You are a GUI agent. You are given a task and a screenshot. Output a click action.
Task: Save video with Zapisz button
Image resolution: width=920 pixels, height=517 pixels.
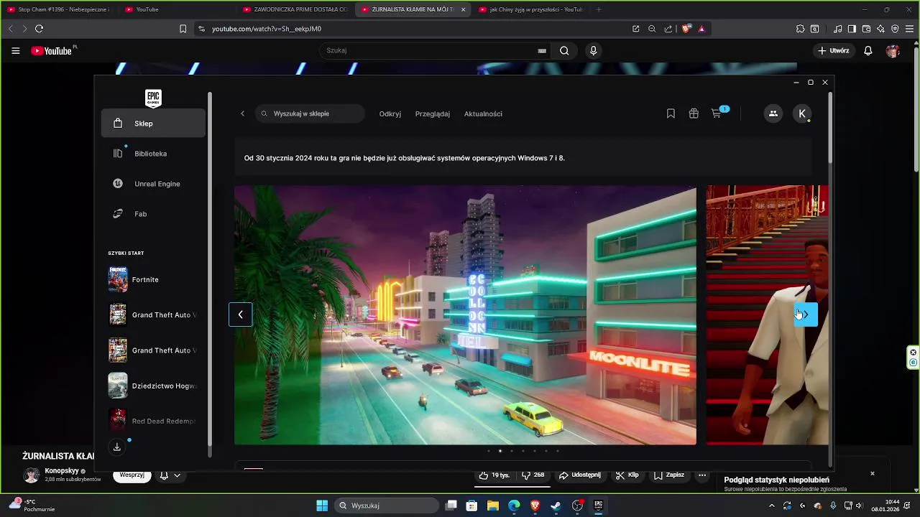tap(668, 475)
